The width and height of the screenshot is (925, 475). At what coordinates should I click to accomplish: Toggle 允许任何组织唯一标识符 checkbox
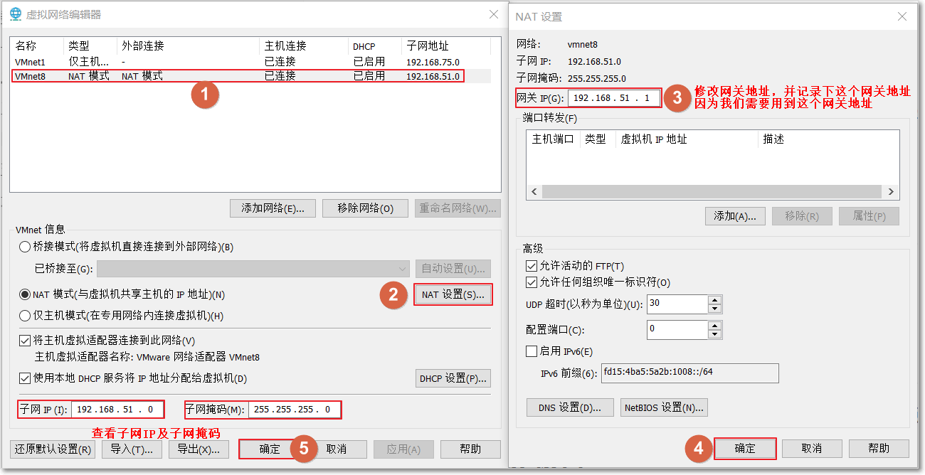click(531, 282)
